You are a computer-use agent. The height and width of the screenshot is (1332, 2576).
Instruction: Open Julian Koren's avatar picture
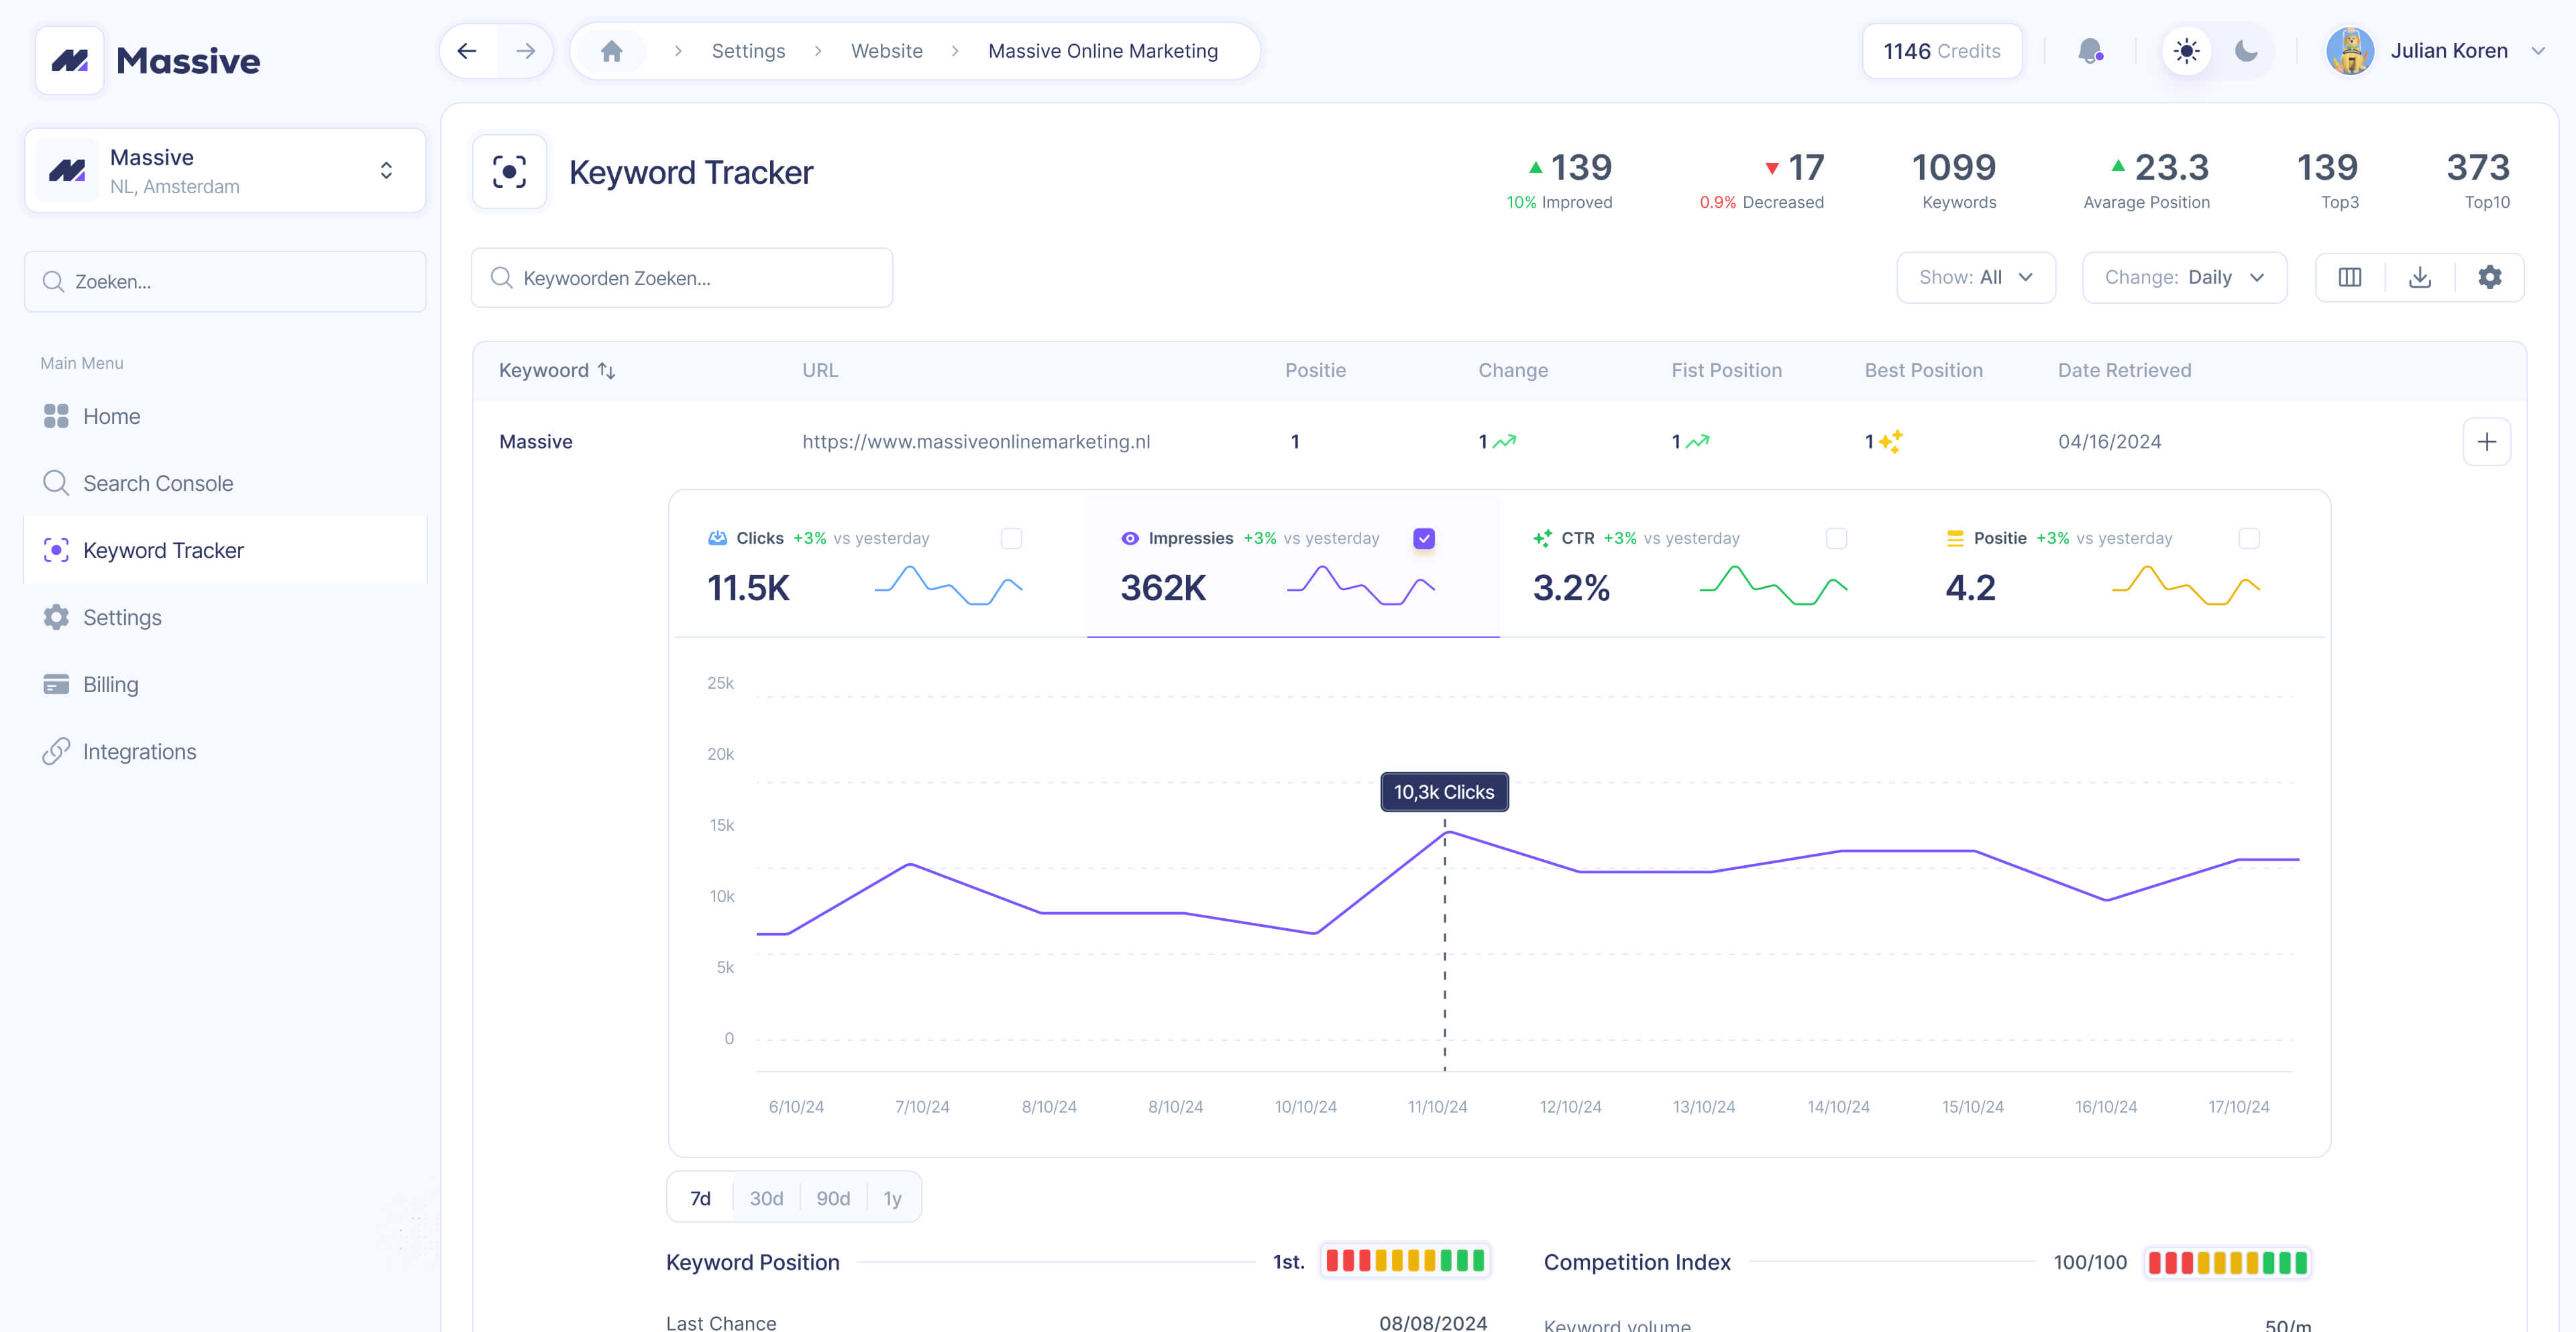(x=2350, y=51)
